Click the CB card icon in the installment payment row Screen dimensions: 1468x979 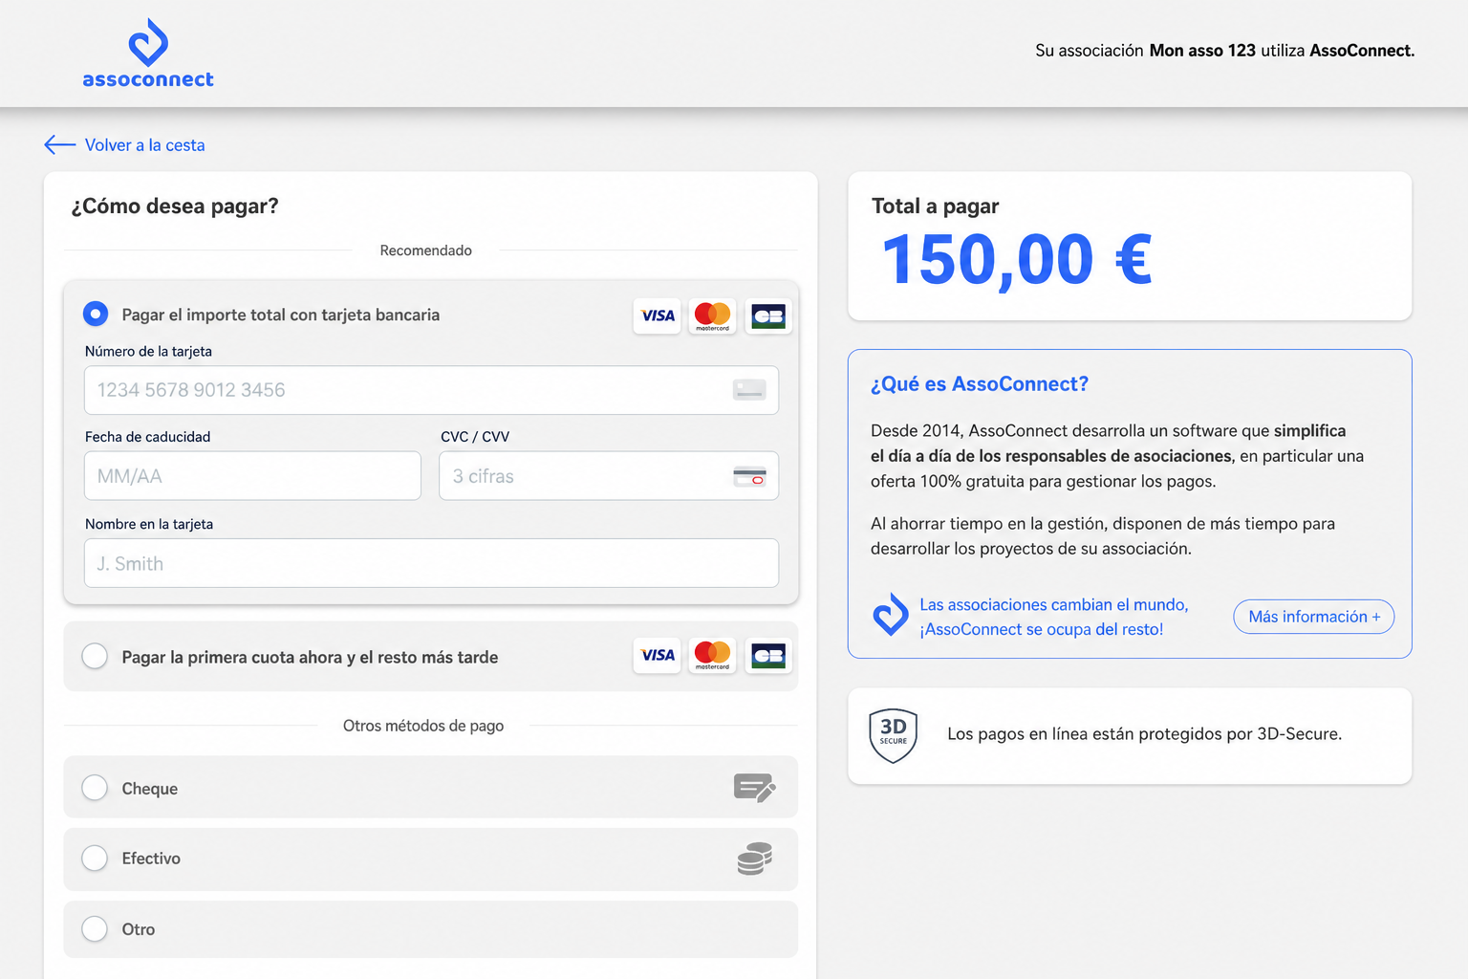pyautogui.click(x=768, y=656)
